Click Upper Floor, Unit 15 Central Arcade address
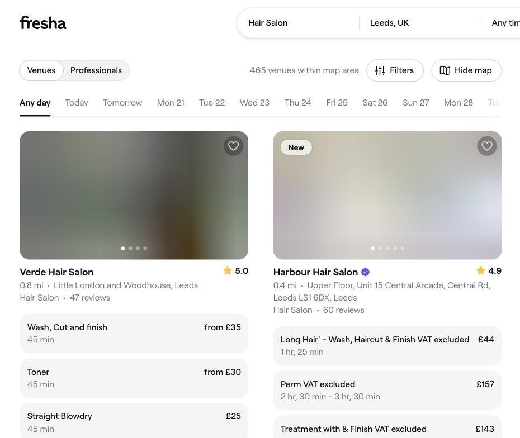Screen dimensions: 520x438 (382, 291)
